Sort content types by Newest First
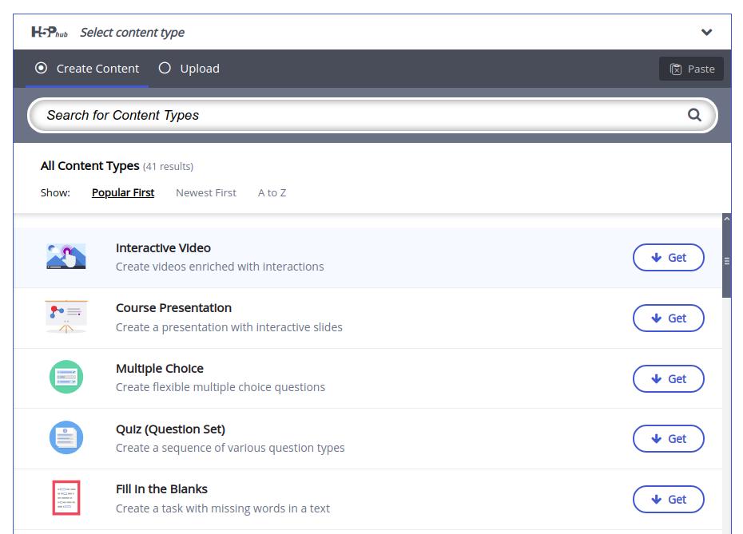The width and height of the screenshot is (743, 534). point(206,192)
